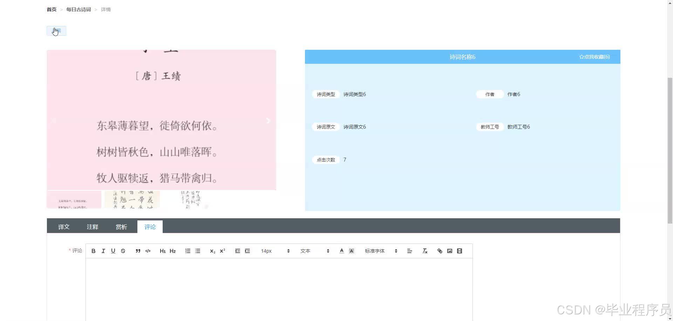Select the second calligraphy thumbnail
673x321 pixels.
tap(132, 200)
